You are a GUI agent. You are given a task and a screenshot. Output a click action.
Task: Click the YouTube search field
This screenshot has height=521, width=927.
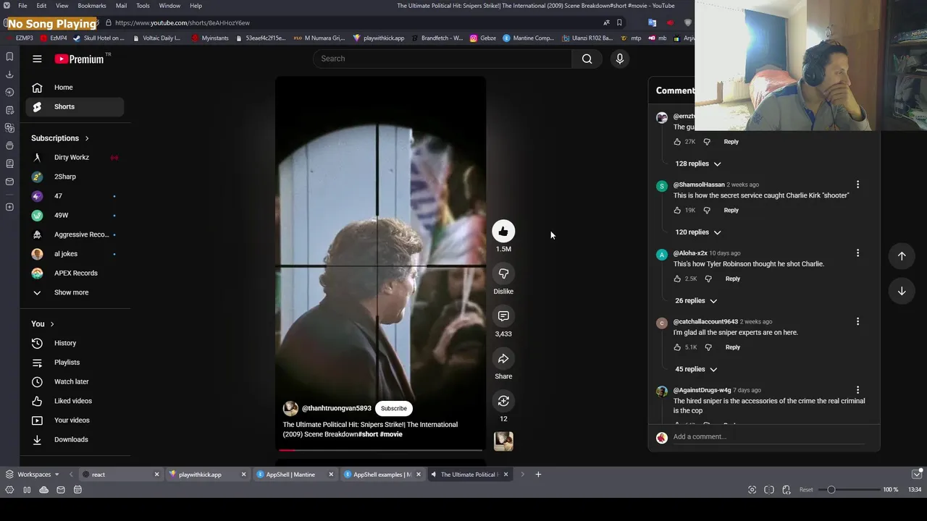(x=442, y=59)
